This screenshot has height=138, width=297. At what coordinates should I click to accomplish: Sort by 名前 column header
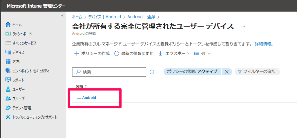pyautogui.click(x=81, y=86)
